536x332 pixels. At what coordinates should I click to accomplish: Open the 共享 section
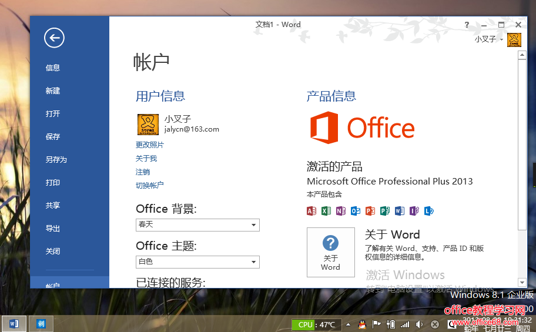click(53, 205)
